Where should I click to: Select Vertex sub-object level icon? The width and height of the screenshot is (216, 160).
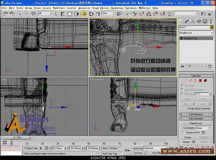coord(185,81)
